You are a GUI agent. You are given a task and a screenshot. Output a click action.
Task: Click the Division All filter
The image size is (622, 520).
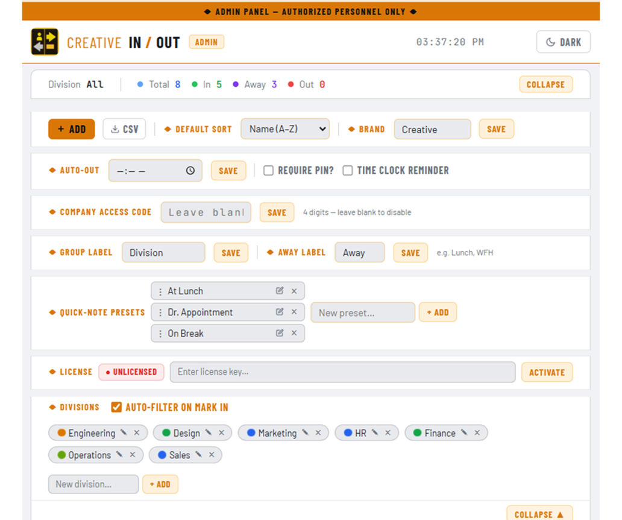click(x=76, y=84)
